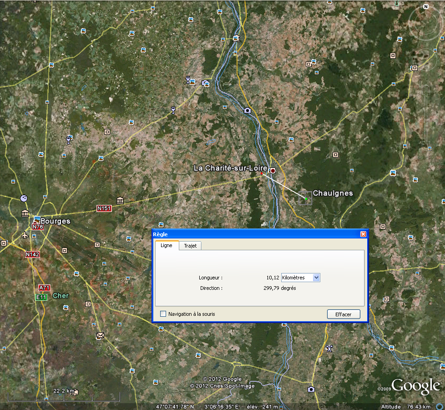445x410 pixels.
Task: Click the N142 road shield
Action: coord(32,254)
